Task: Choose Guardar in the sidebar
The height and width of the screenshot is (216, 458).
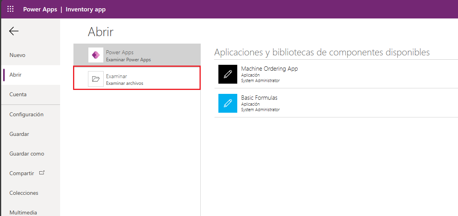Action: (31, 134)
